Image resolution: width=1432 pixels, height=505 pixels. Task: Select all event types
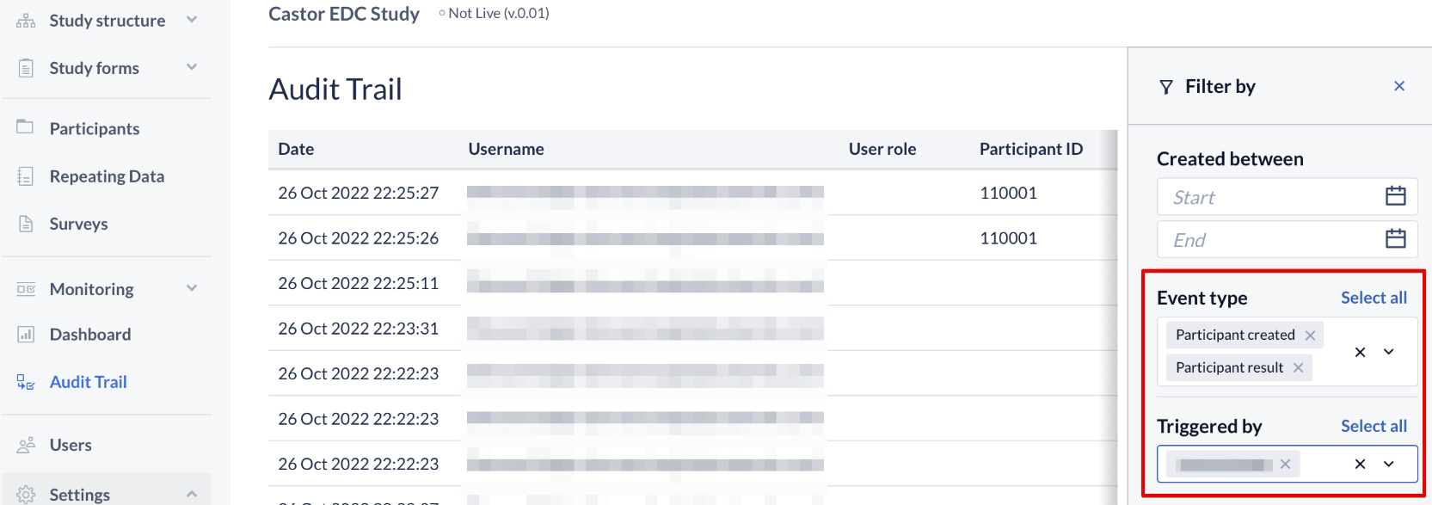1374,298
